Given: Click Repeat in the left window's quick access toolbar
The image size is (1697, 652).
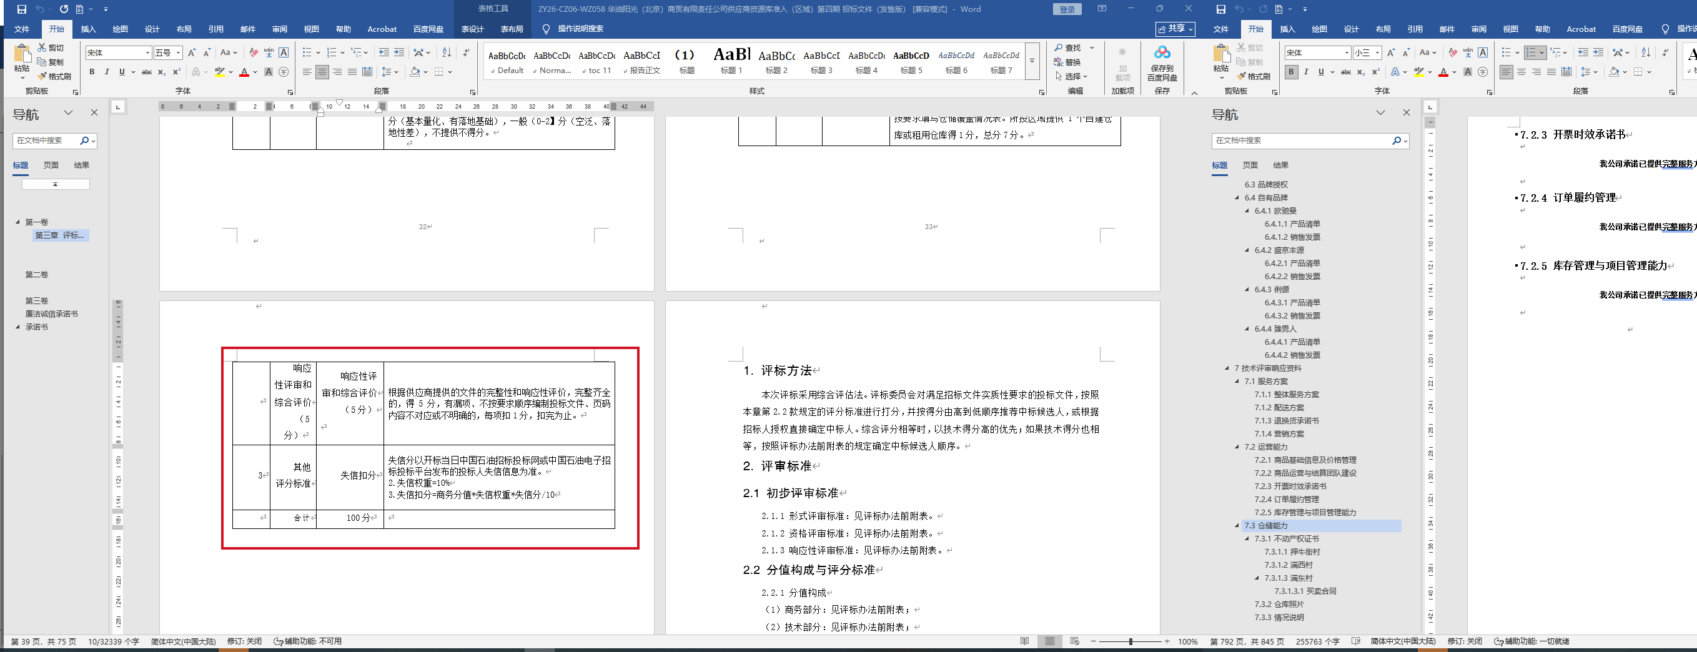Looking at the screenshot, I should (x=64, y=9).
